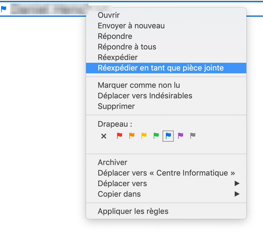This screenshot has width=263, height=240.
Task: Expand the Déplacer vers submenu arrow
Action: click(237, 183)
